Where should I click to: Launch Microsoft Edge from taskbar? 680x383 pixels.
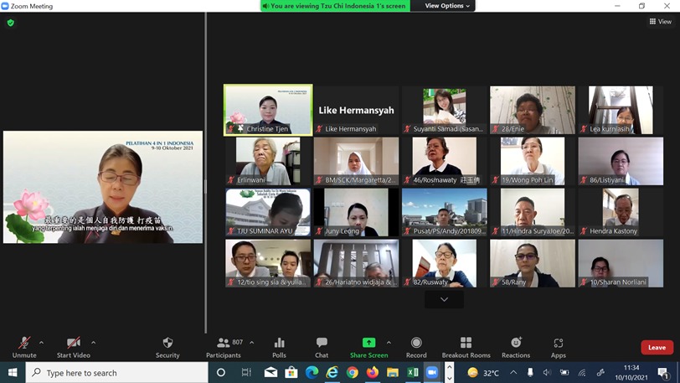click(x=312, y=373)
